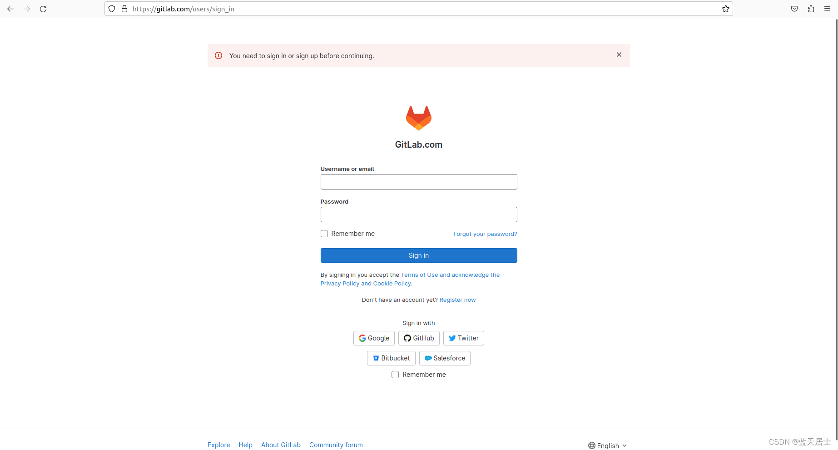
Task: Open Community forum in the footer
Action: (336, 445)
